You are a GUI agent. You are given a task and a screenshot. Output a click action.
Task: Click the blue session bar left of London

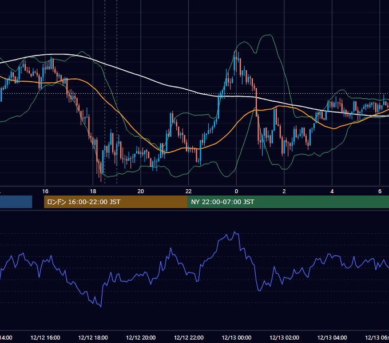pyautogui.click(x=16, y=202)
